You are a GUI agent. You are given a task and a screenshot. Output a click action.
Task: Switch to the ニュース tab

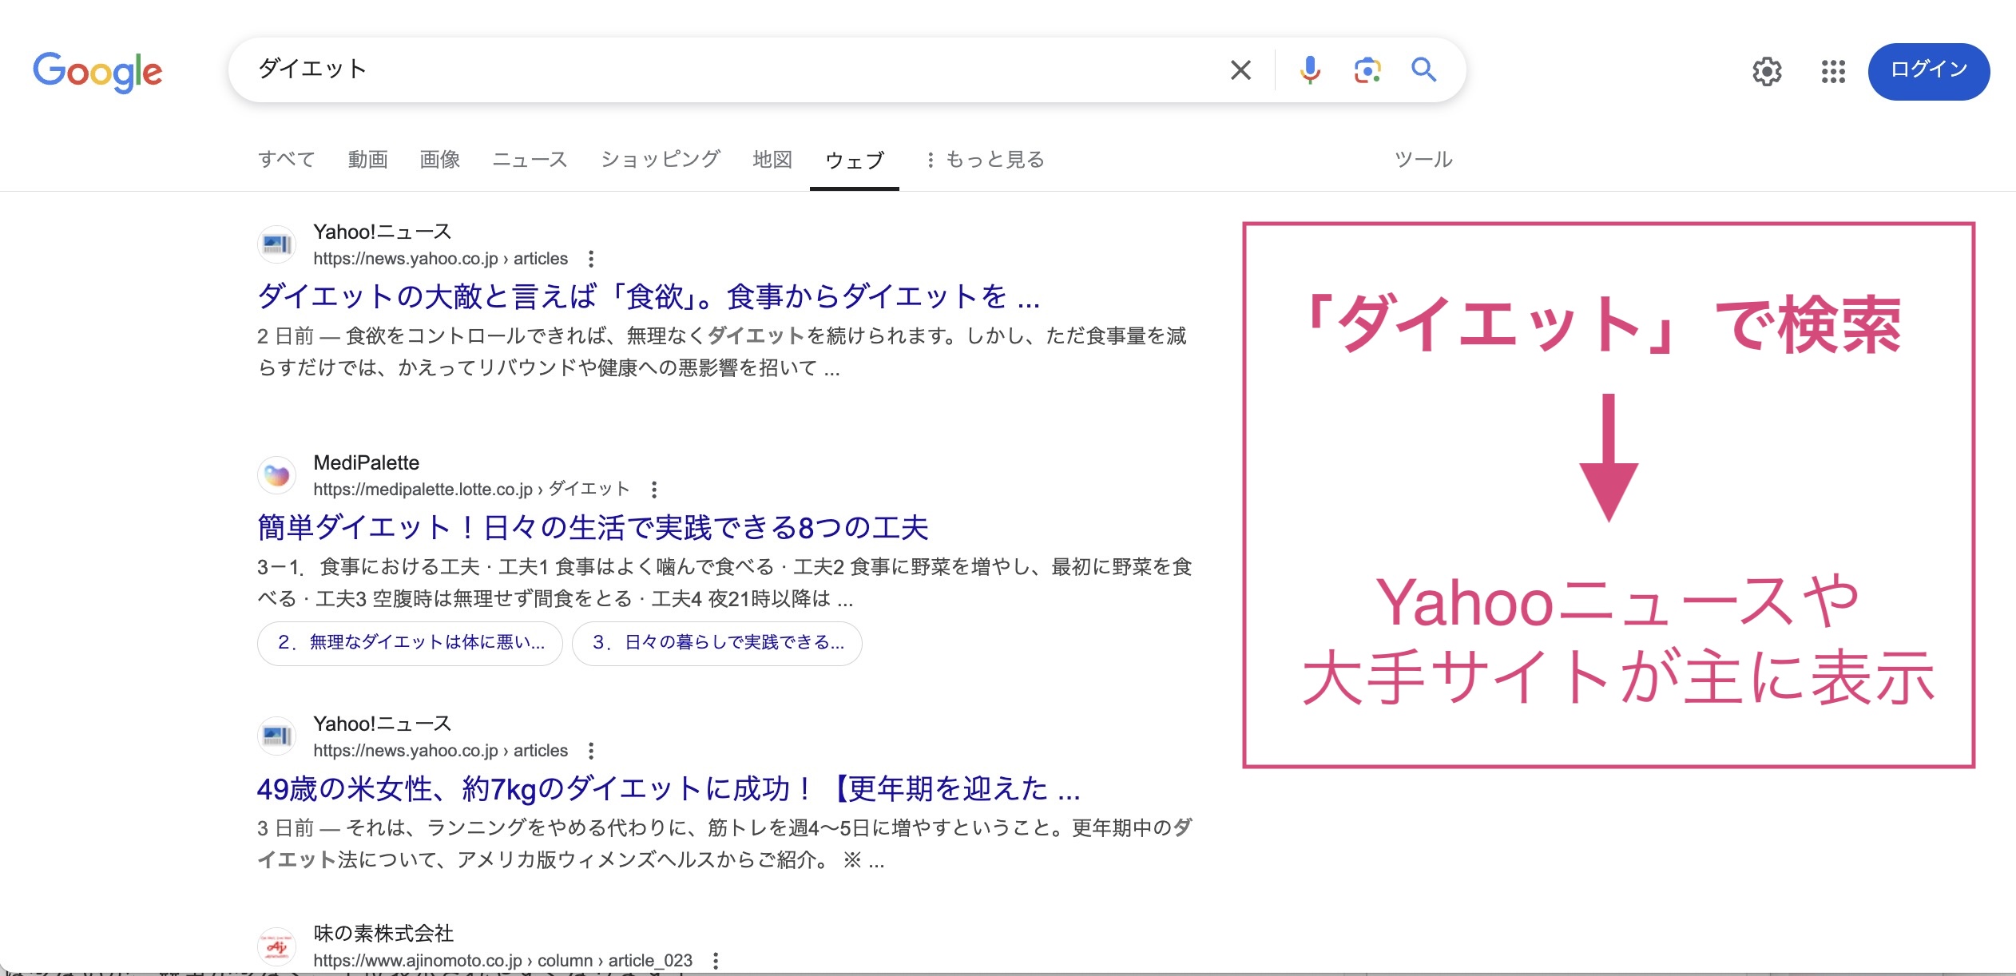coord(530,160)
